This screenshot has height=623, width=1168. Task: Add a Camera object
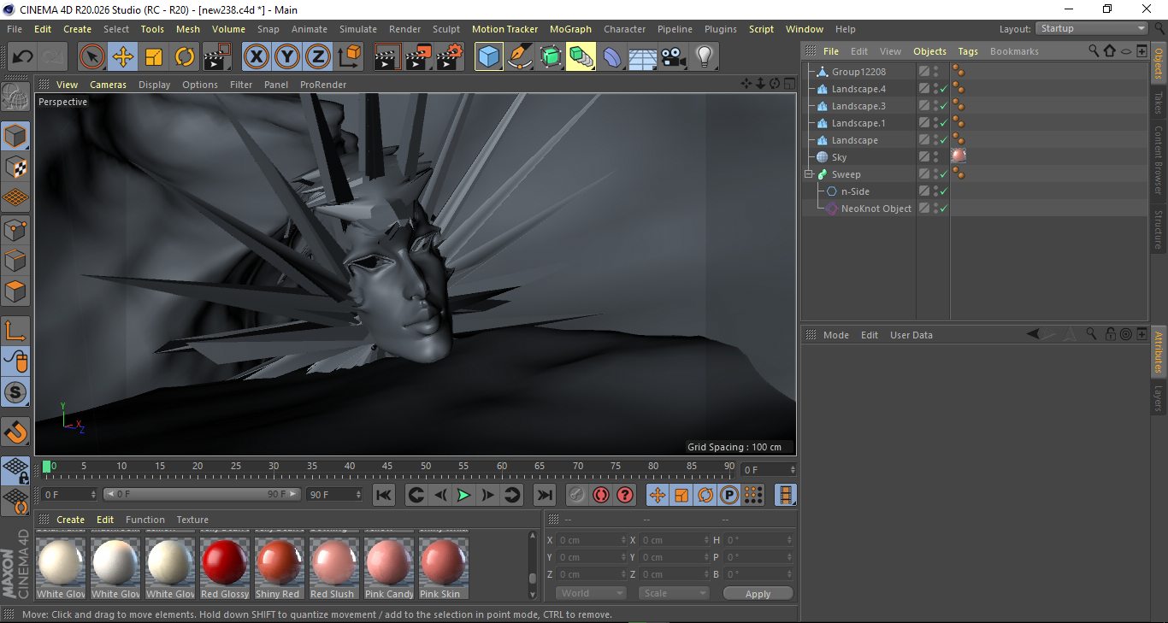tap(674, 57)
